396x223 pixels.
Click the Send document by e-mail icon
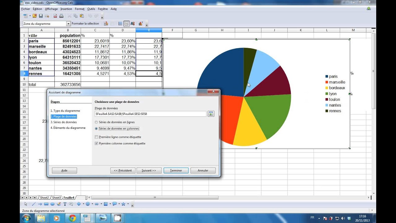[47, 16]
